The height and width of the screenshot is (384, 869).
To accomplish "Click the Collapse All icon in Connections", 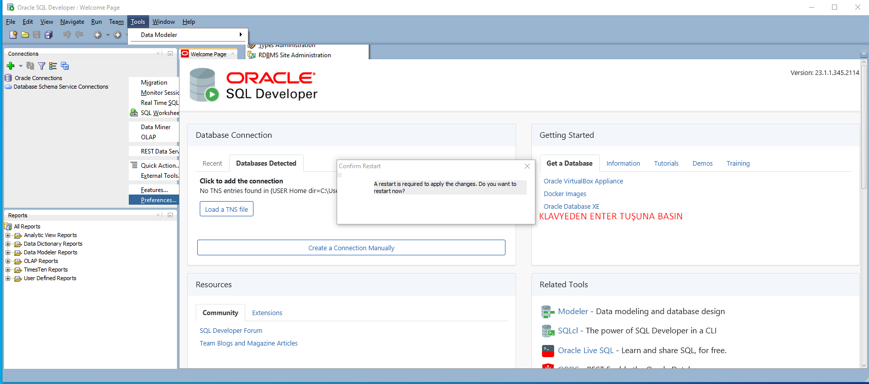I will 65,66.
